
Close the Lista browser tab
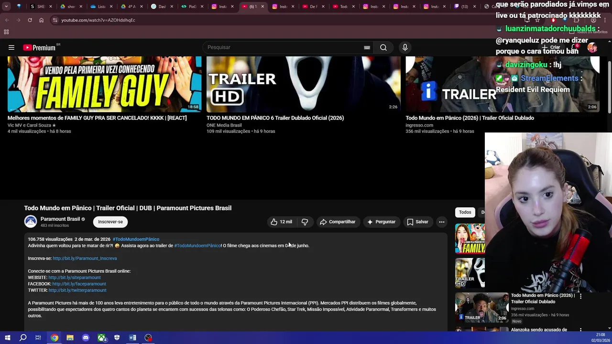coord(111,7)
